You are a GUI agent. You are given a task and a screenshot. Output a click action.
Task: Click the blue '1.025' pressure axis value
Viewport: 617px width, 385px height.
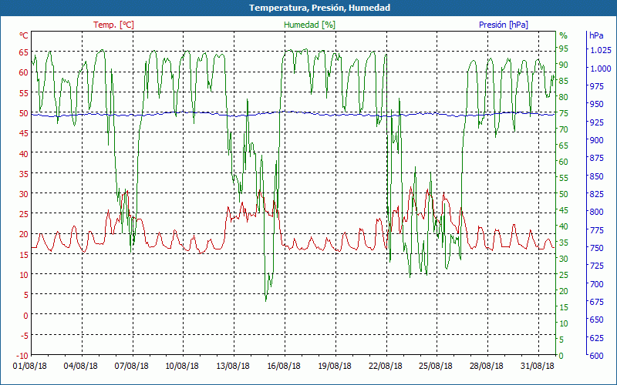601,50
